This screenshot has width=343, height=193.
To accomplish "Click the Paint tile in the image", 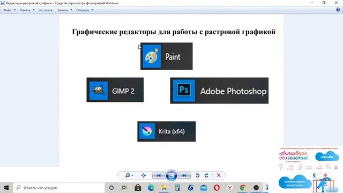I will (167, 56).
